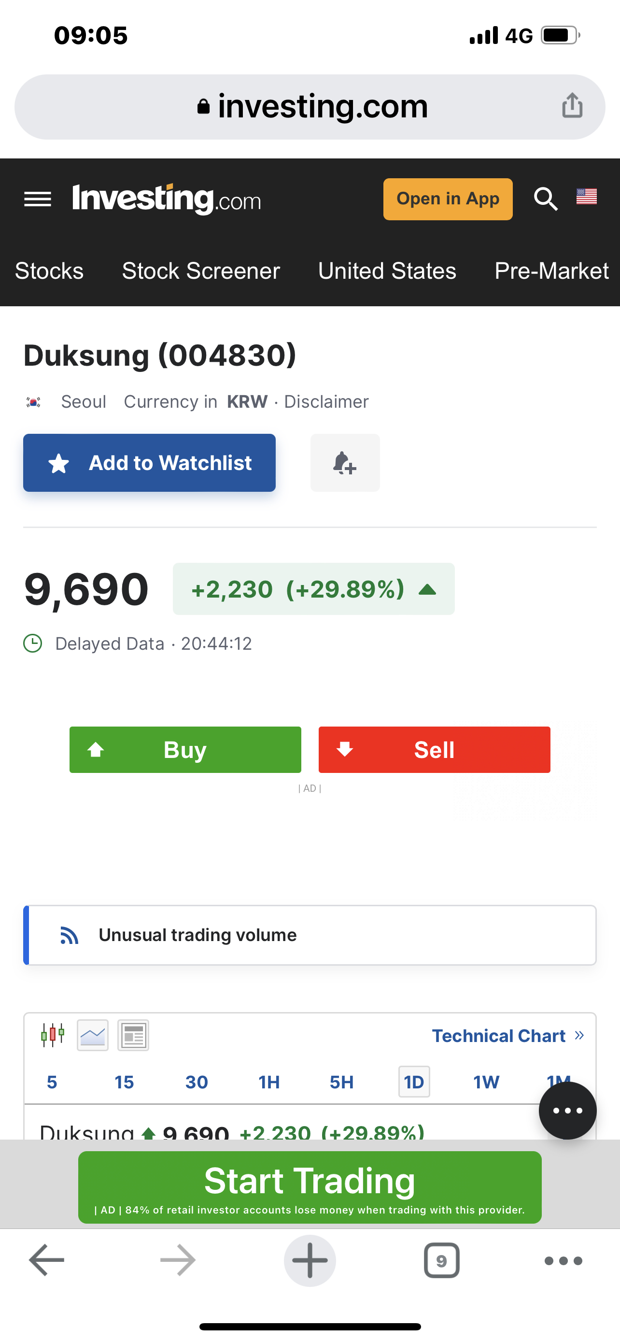Expand the Technical Chart link
This screenshot has width=620, height=1342.
point(507,1036)
